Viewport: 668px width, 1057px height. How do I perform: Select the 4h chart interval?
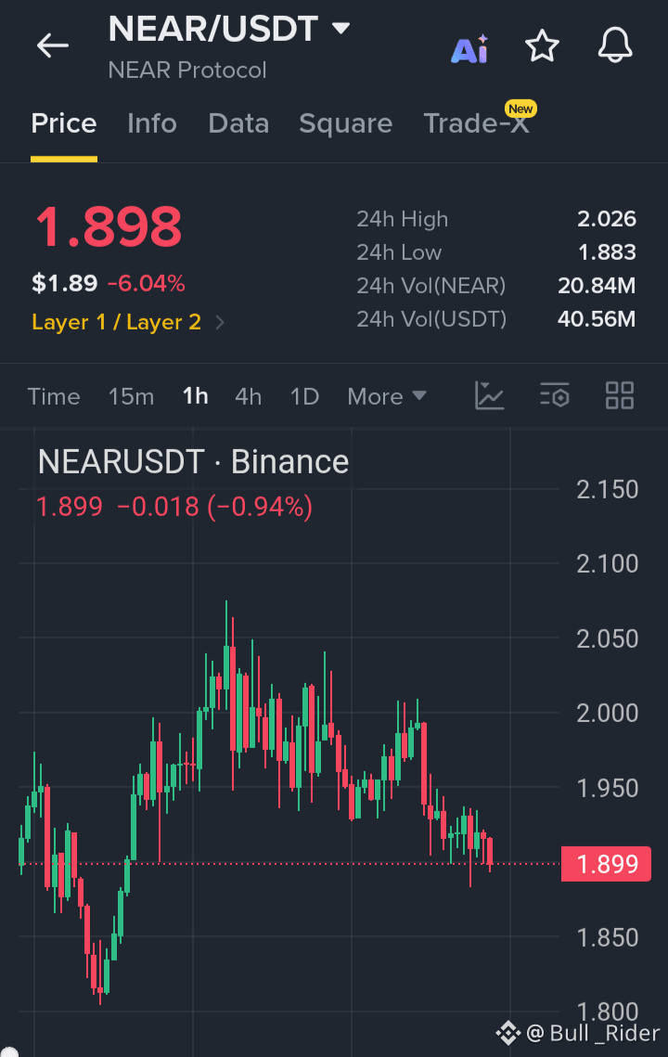248,396
